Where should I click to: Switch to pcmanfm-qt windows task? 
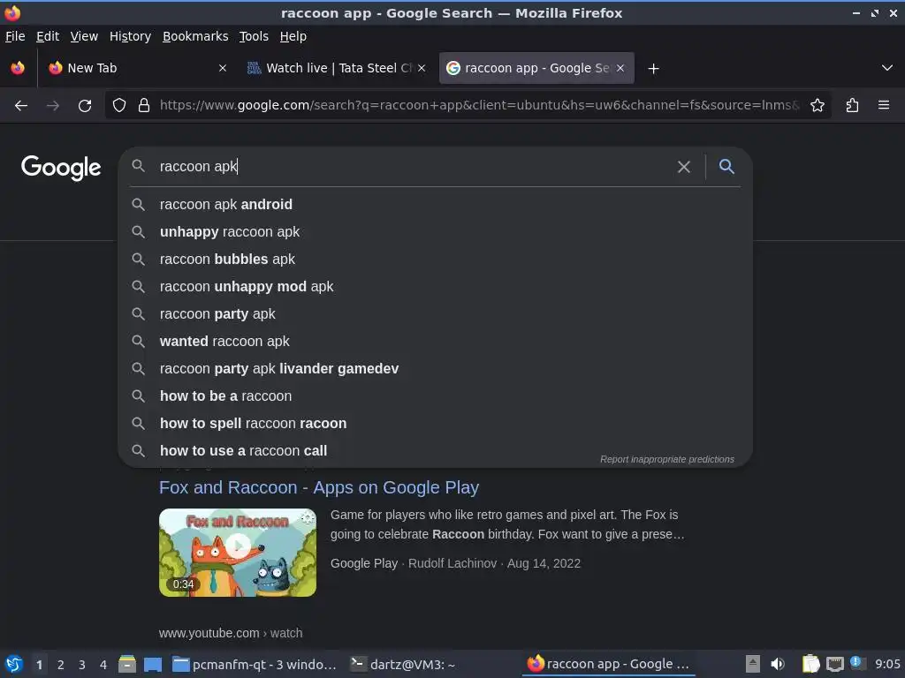(255, 665)
